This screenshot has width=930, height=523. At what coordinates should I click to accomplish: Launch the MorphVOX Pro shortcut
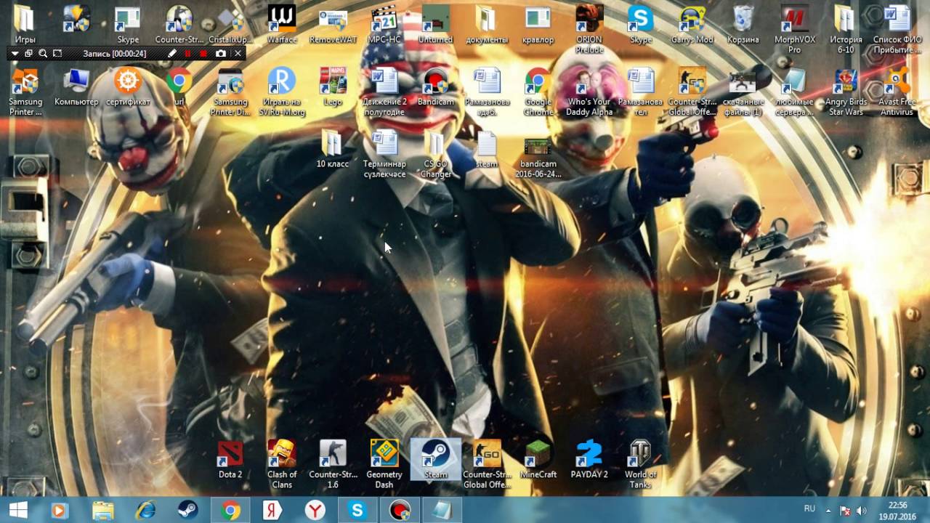[794, 29]
